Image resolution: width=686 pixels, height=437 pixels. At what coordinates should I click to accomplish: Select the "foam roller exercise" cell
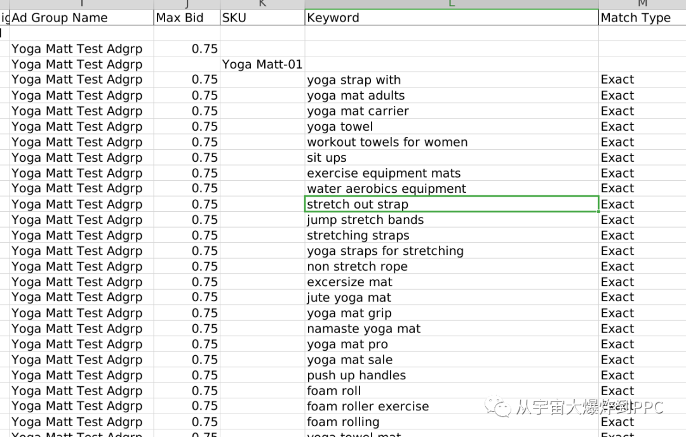(x=451, y=407)
